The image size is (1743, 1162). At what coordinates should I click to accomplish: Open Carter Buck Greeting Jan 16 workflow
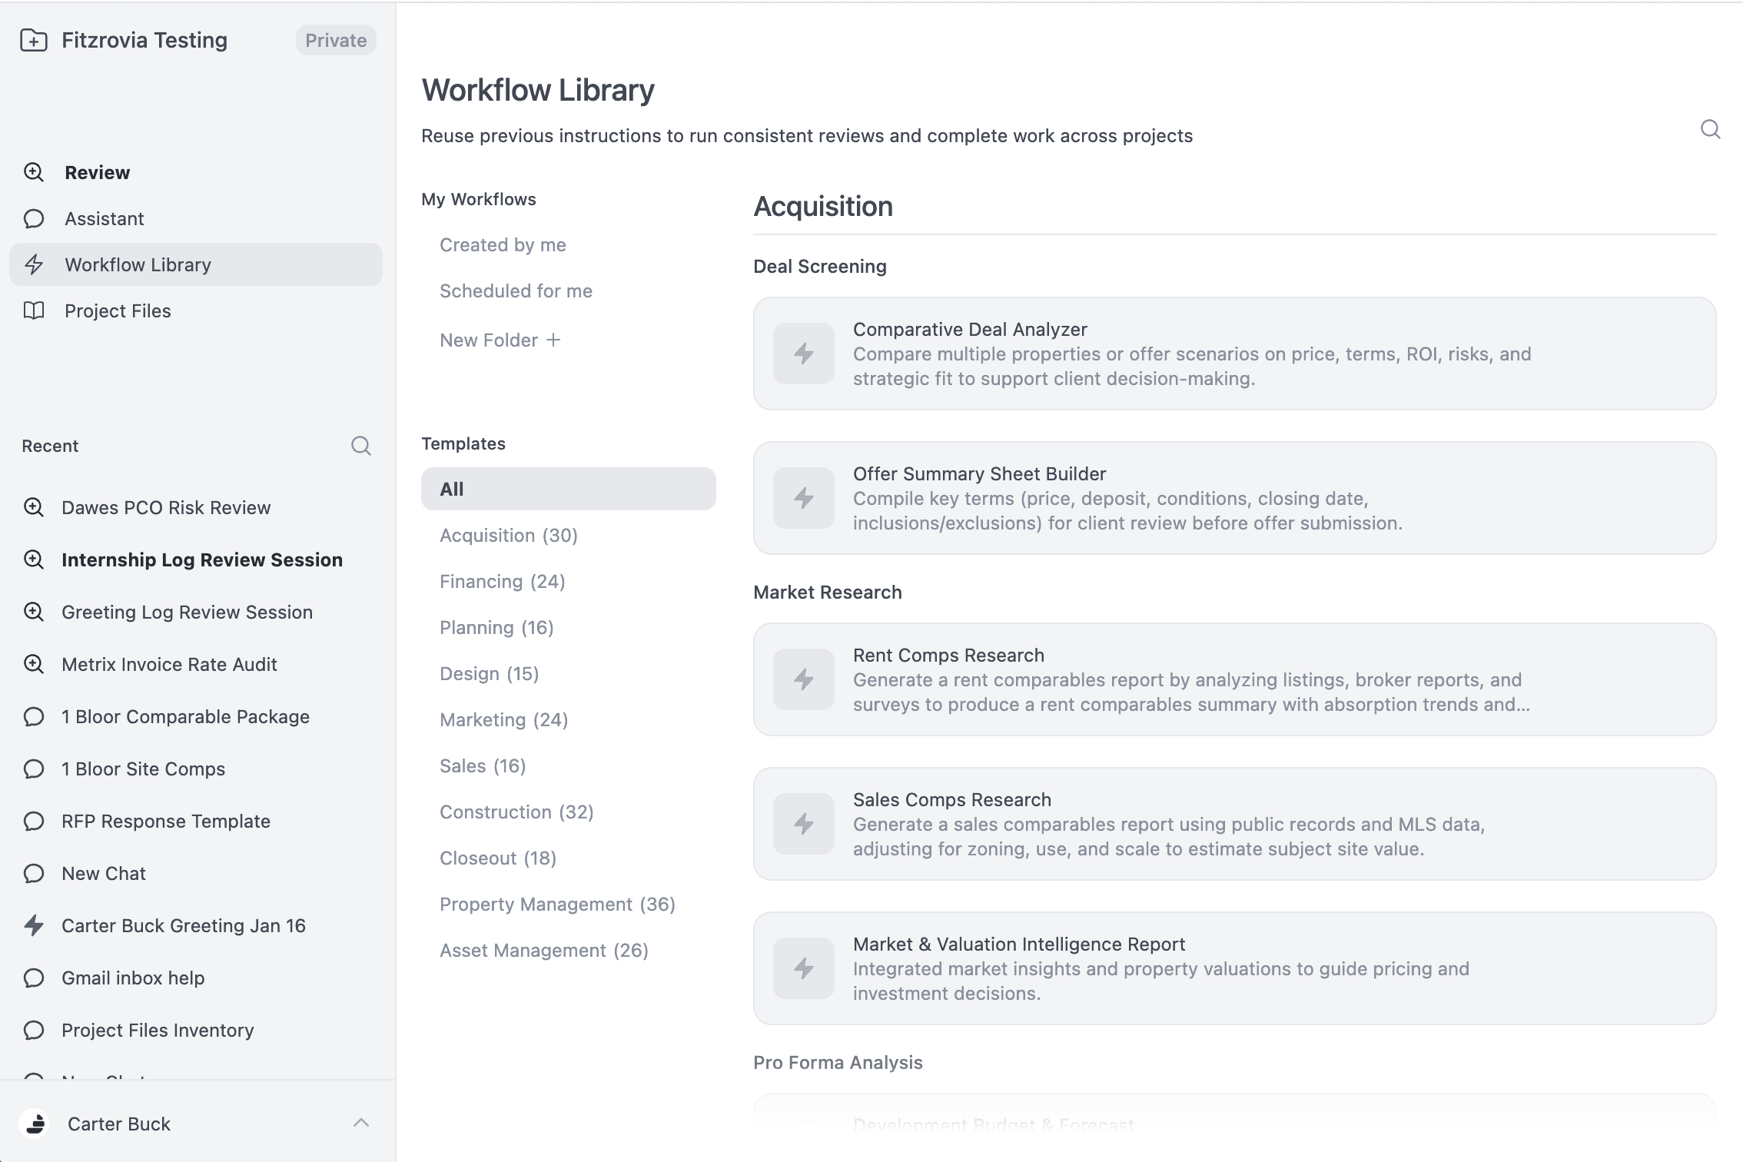[x=183, y=925]
